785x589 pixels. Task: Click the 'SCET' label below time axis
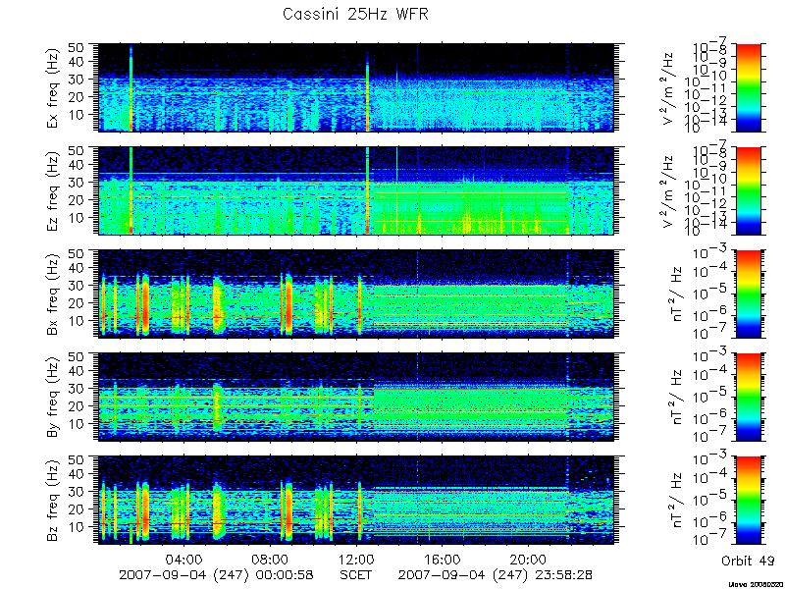[355, 574]
